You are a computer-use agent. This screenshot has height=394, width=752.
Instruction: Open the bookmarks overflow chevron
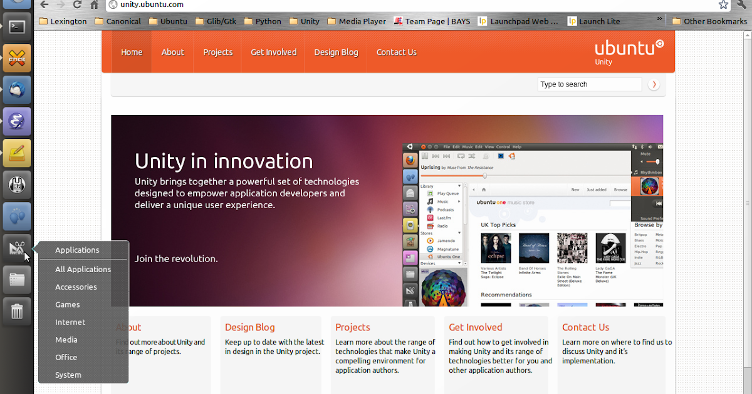[x=659, y=19]
